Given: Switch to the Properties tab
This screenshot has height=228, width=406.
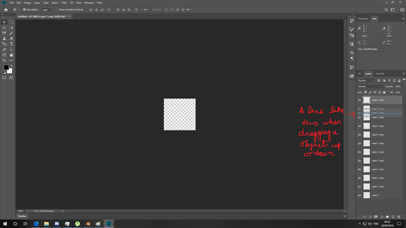Looking at the screenshot, I should pos(363,18).
